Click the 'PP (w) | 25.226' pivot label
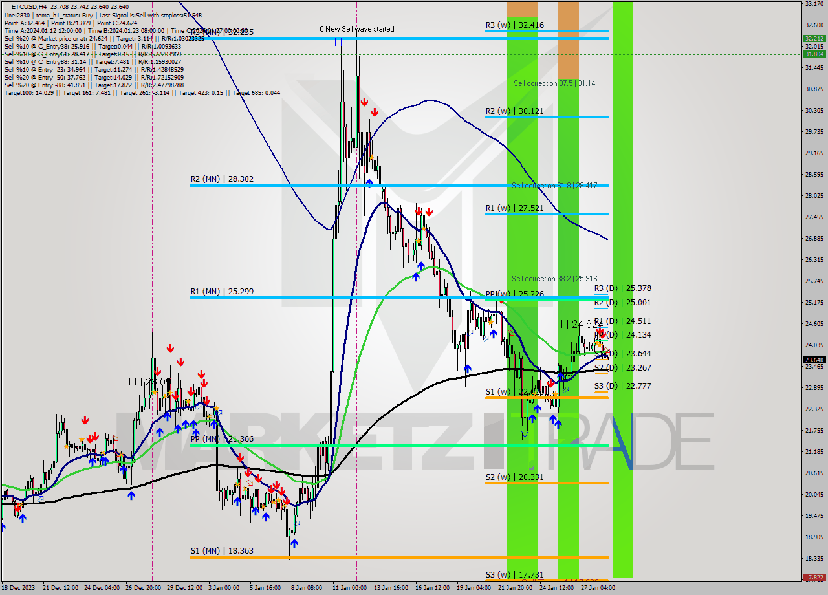Viewport: 828px width, 595px height. point(515,294)
